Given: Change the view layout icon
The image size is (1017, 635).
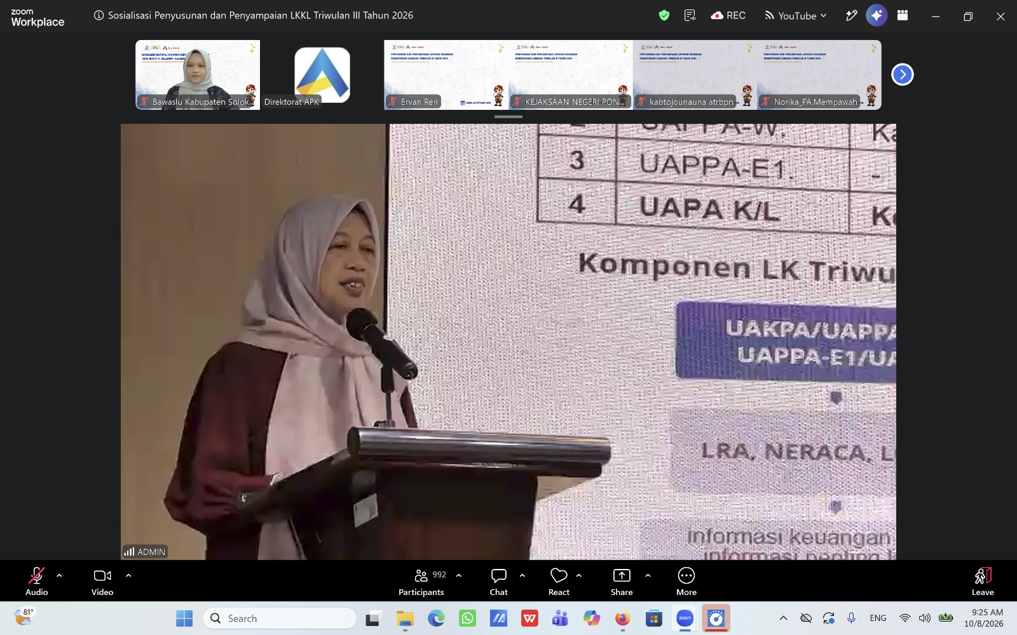Looking at the screenshot, I should click(x=903, y=15).
